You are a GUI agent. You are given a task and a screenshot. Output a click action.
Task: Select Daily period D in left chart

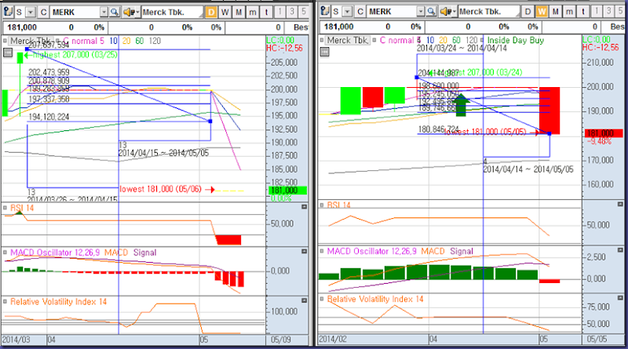pos(210,12)
